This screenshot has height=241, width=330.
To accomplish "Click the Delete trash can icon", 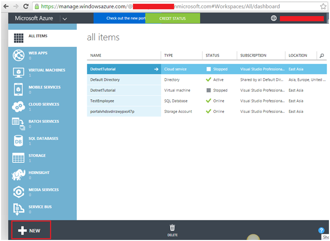I will pos(172,227).
